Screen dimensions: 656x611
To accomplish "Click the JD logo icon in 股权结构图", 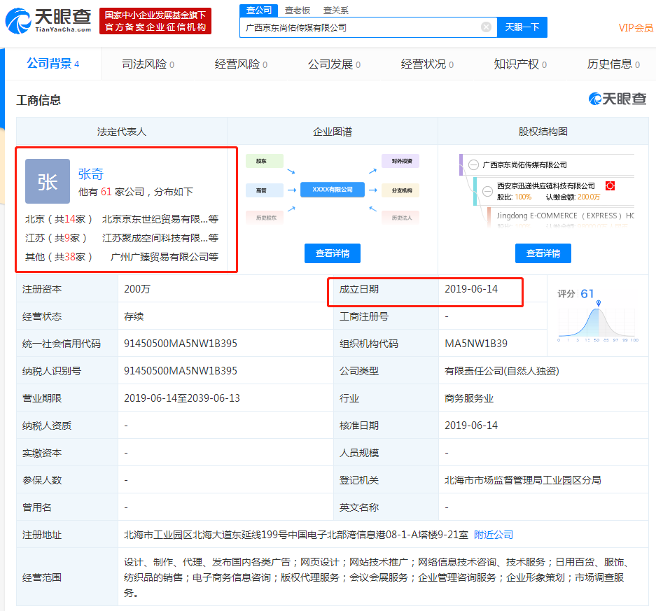I will pos(610,186).
